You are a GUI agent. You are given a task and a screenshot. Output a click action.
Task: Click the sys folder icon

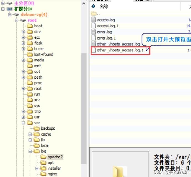[30, 106]
